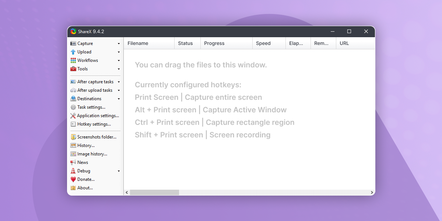This screenshot has width=442, height=221.
Task: Expand the Workflows submenu arrow
Action: (x=119, y=61)
